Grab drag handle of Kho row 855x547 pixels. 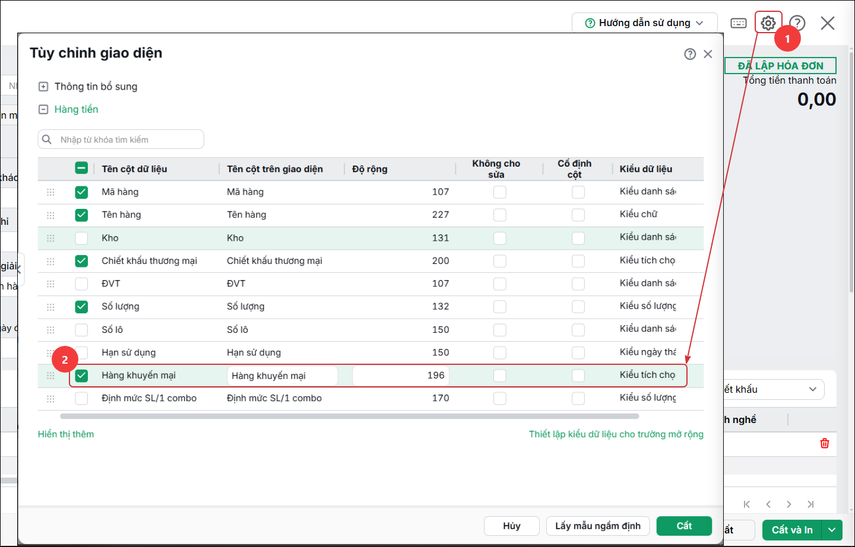pos(50,238)
